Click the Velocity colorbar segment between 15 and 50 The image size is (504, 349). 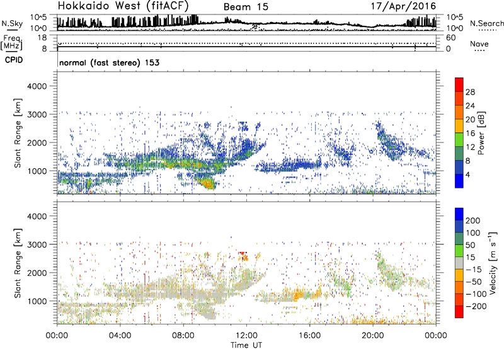[459, 251]
